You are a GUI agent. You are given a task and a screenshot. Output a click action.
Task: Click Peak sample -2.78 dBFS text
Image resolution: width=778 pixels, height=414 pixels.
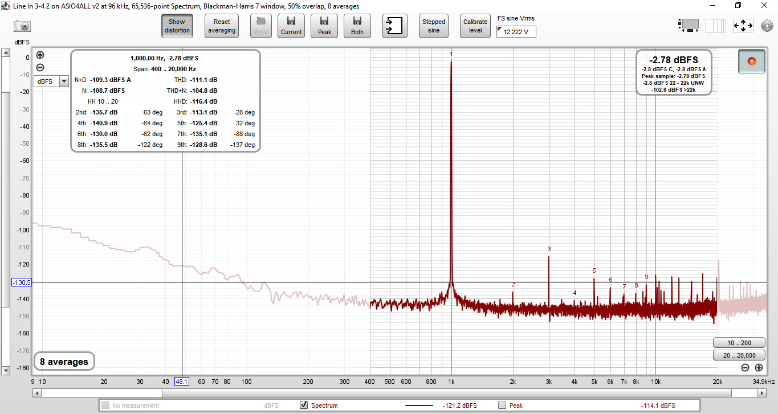click(x=673, y=76)
